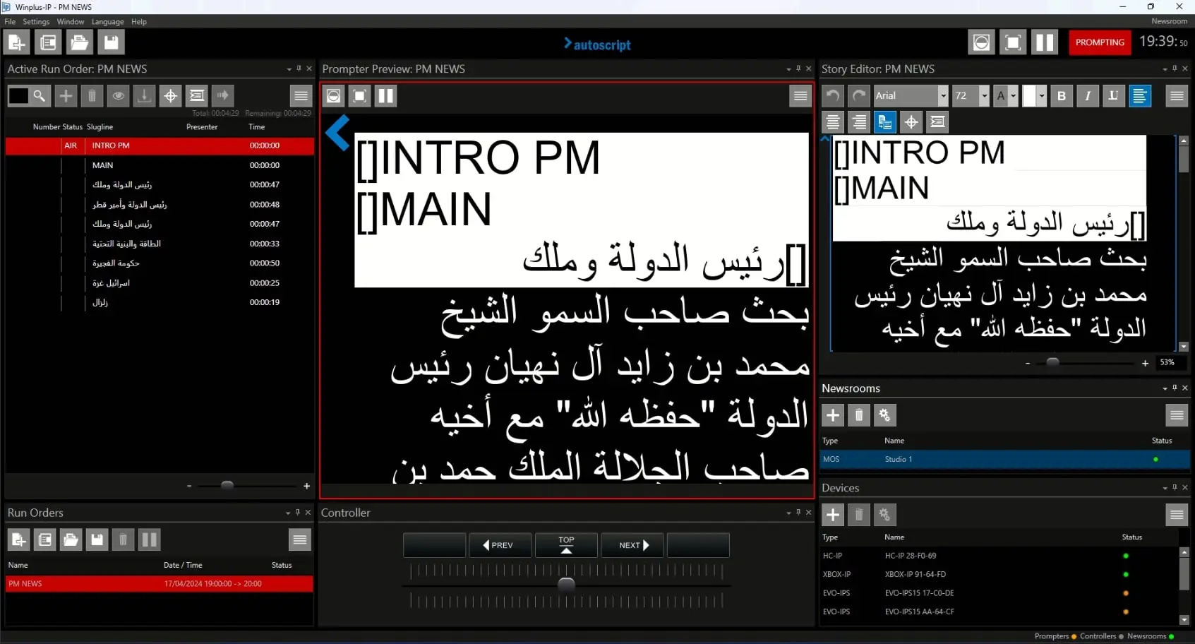Screen dimensions: 1195x644
Task: Open the Settings menu
Action: tap(36, 22)
